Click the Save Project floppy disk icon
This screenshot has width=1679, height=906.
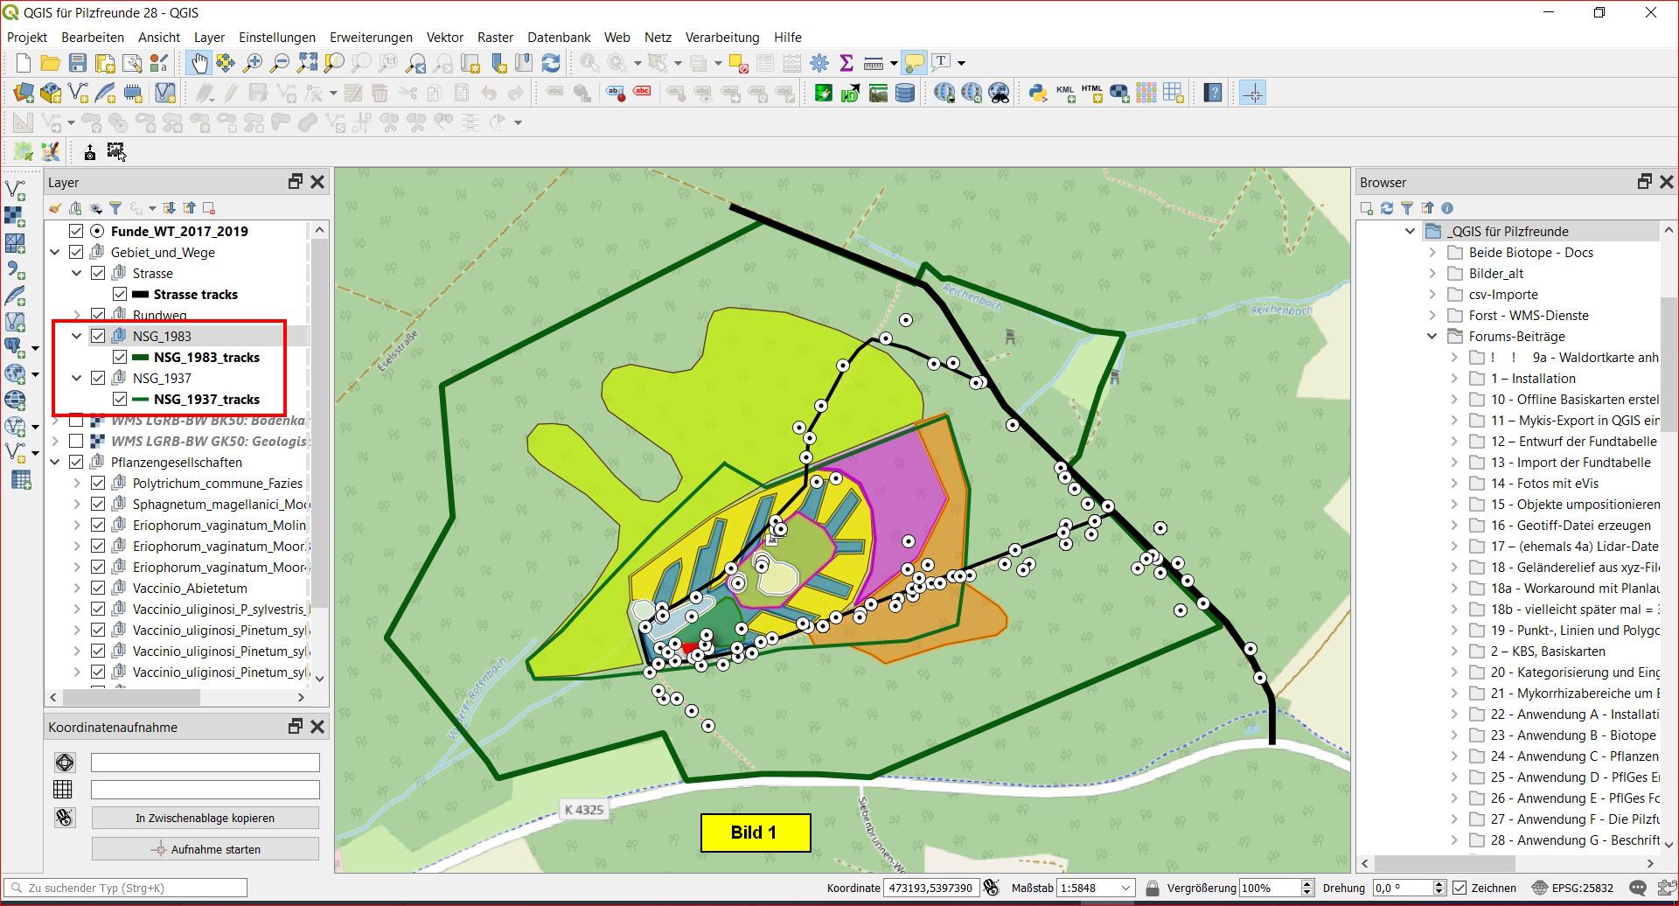[x=78, y=63]
